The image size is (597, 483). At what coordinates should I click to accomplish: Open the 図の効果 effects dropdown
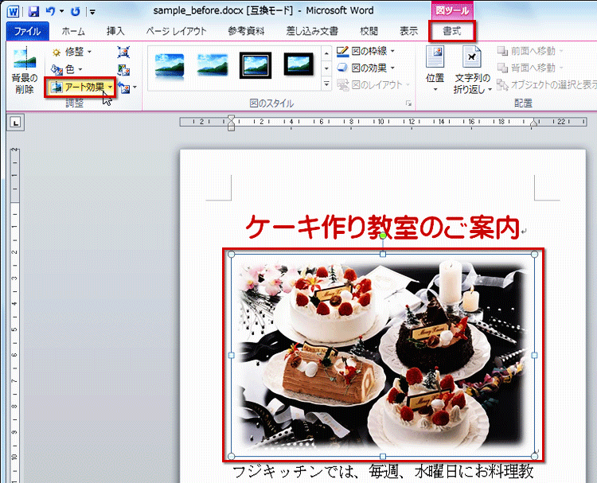(x=366, y=68)
